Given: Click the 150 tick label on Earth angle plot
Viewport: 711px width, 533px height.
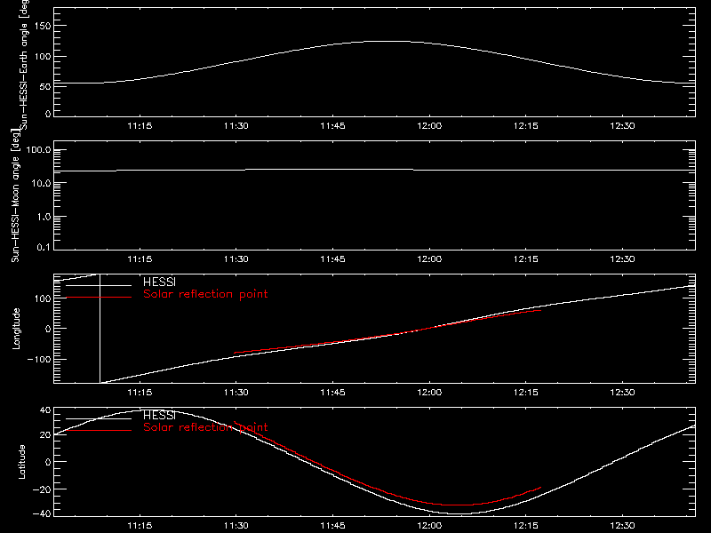Looking at the screenshot, I should point(43,26).
